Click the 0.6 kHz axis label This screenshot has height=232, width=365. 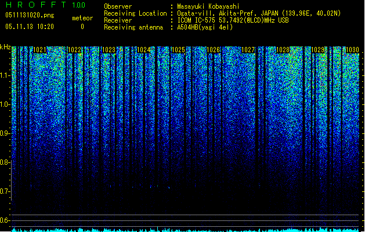[x=5, y=220]
